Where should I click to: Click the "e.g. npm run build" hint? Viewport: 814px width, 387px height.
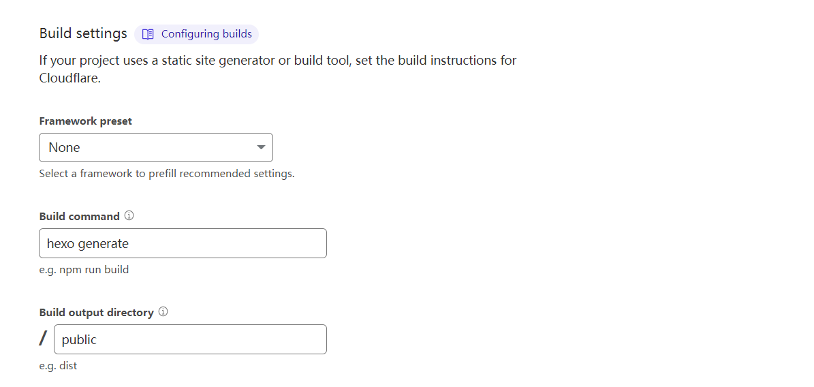tap(84, 270)
